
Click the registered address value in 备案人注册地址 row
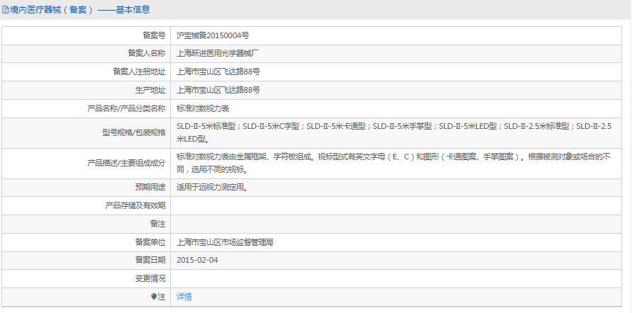218,72
